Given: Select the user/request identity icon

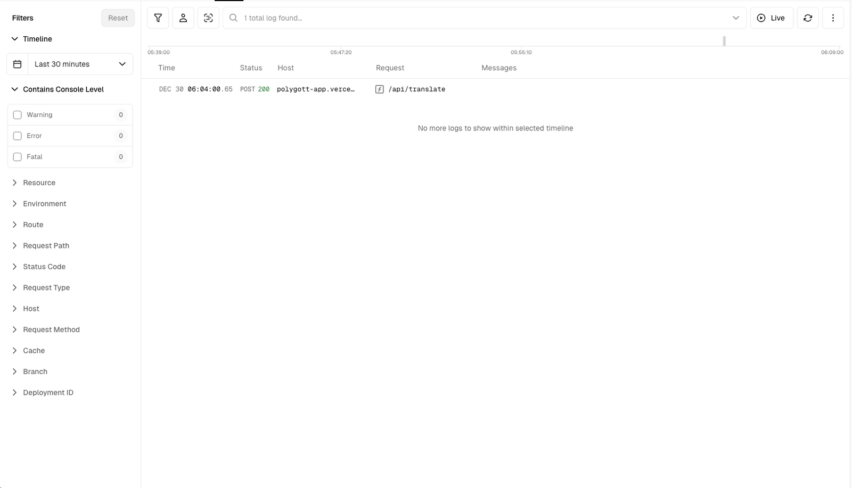Looking at the screenshot, I should point(183,18).
